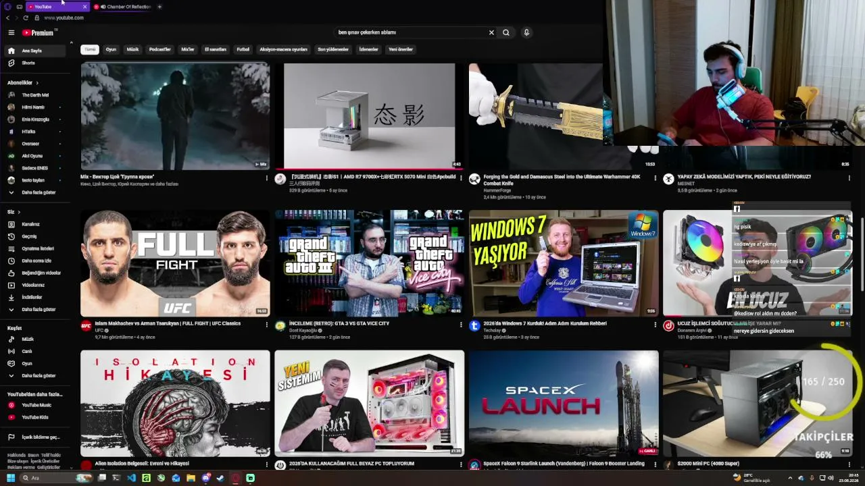Screen dimensions: 865x486
Task: Open Beğendiğim videolar liked videos
Action: pyautogui.click(x=36, y=273)
